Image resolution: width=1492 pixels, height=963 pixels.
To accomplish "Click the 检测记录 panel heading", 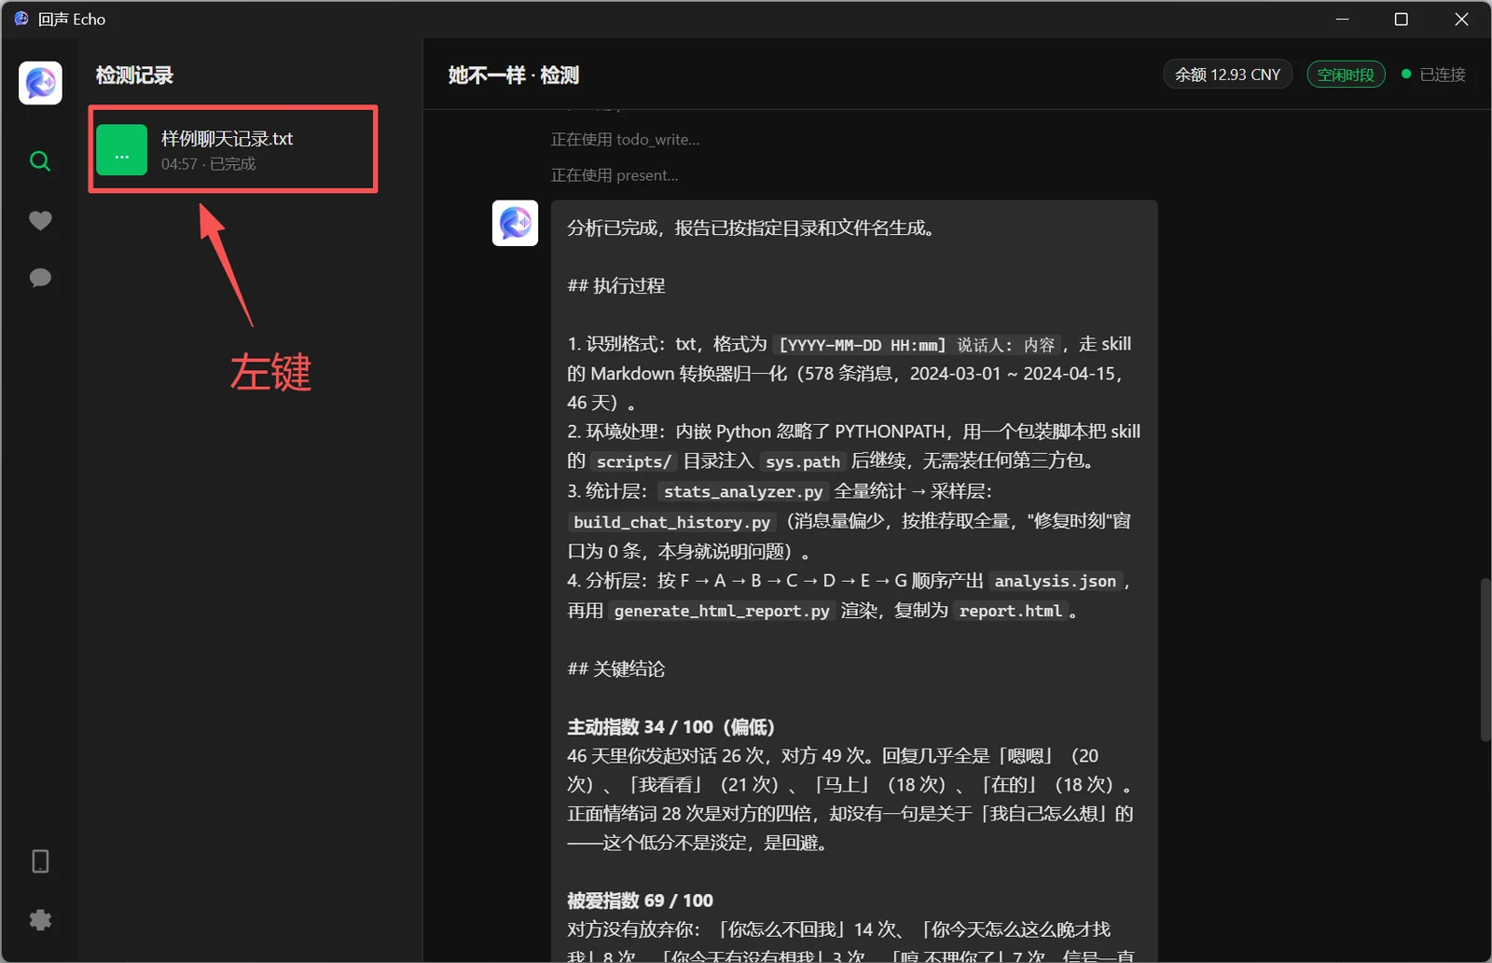I will pyautogui.click(x=134, y=76).
